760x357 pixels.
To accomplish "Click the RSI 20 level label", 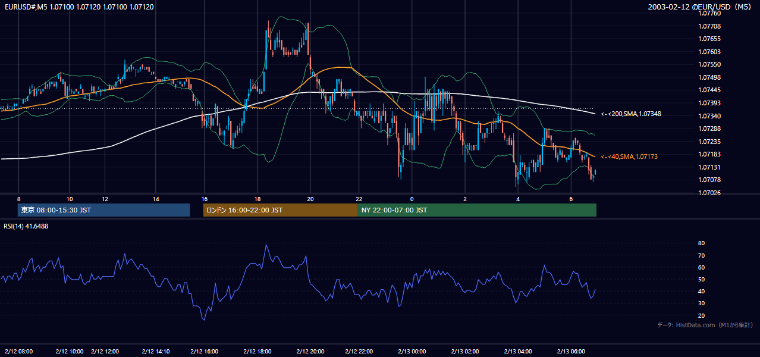I will point(701,315).
